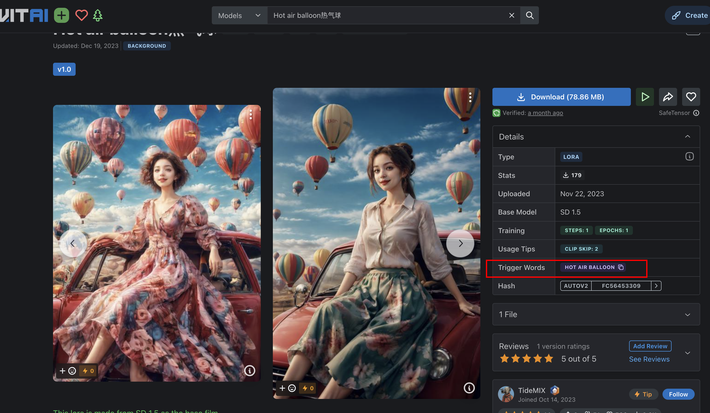Click the green plus icon beside logo

61,15
